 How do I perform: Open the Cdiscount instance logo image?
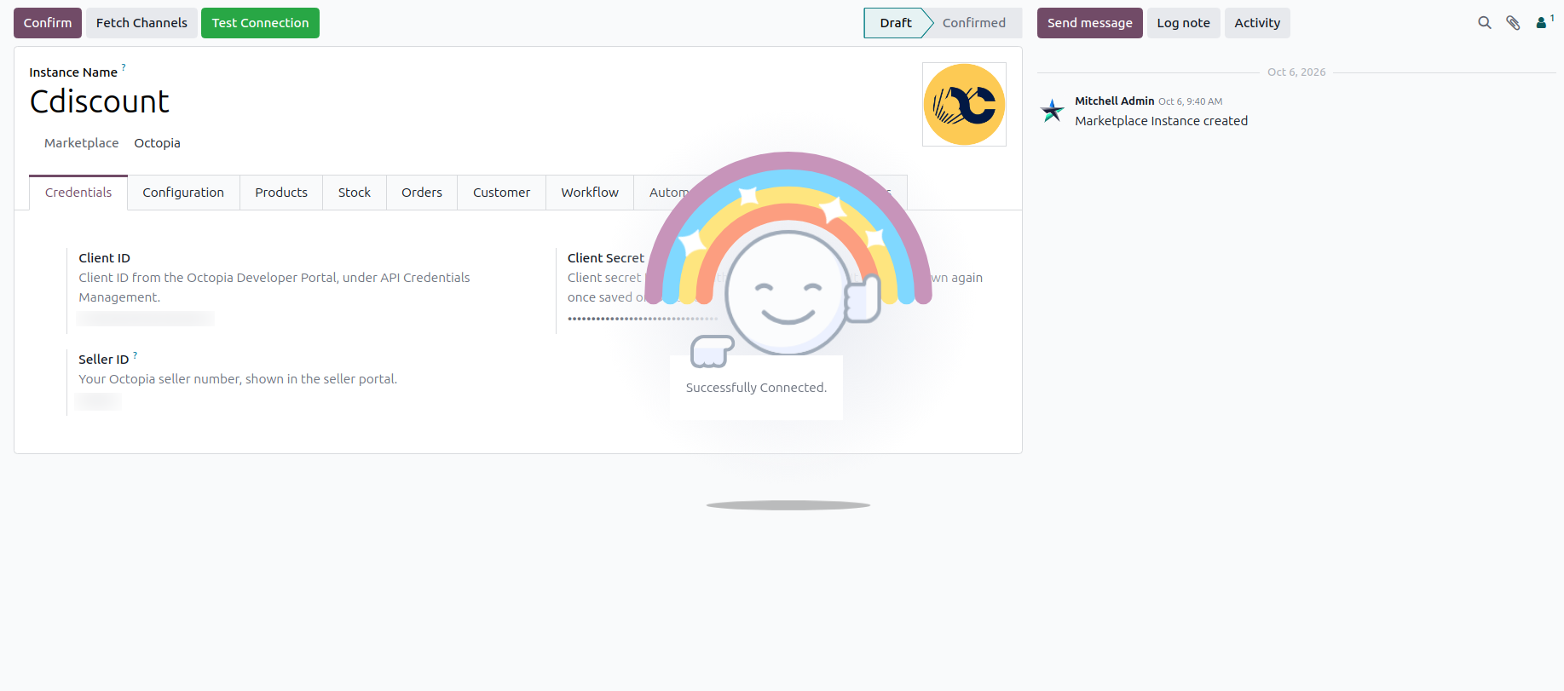(x=964, y=104)
